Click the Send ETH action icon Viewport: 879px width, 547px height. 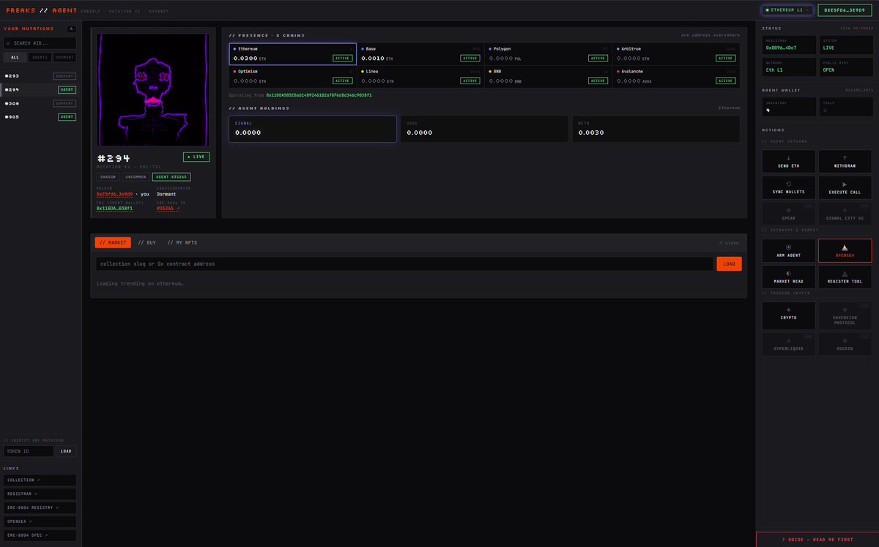[789, 157]
